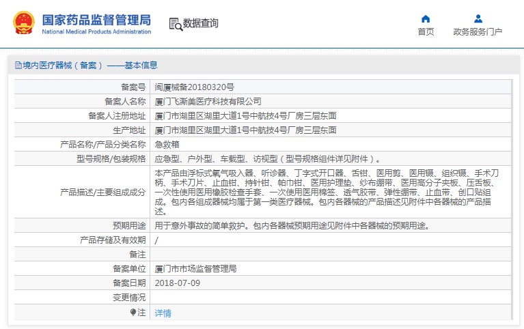The height and width of the screenshot is (329, 524).
Task: Click National Medical Products Administration text
Action: 96,31
